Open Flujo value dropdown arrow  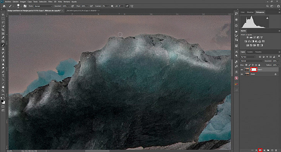click(87, 6)
